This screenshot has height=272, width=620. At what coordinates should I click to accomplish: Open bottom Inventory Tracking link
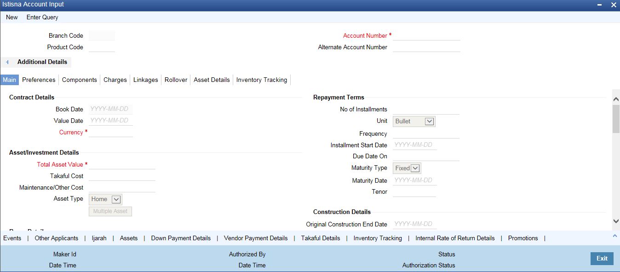click(378, 238)
